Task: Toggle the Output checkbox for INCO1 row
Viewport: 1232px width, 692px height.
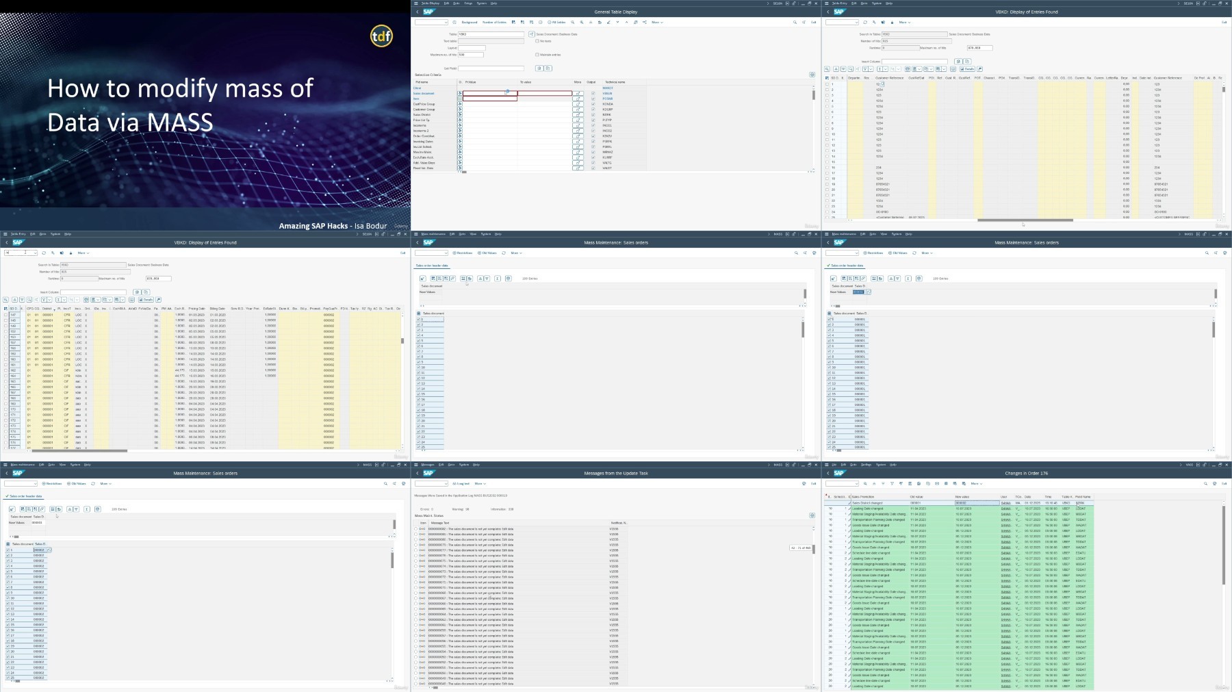Action: click(x=593, y=125)
